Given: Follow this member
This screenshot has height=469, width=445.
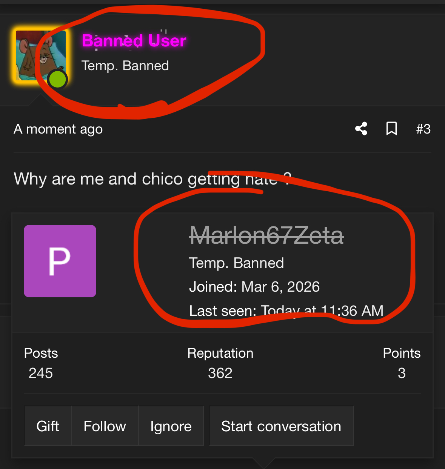Looking at the screenshot, I should point(105,426).
